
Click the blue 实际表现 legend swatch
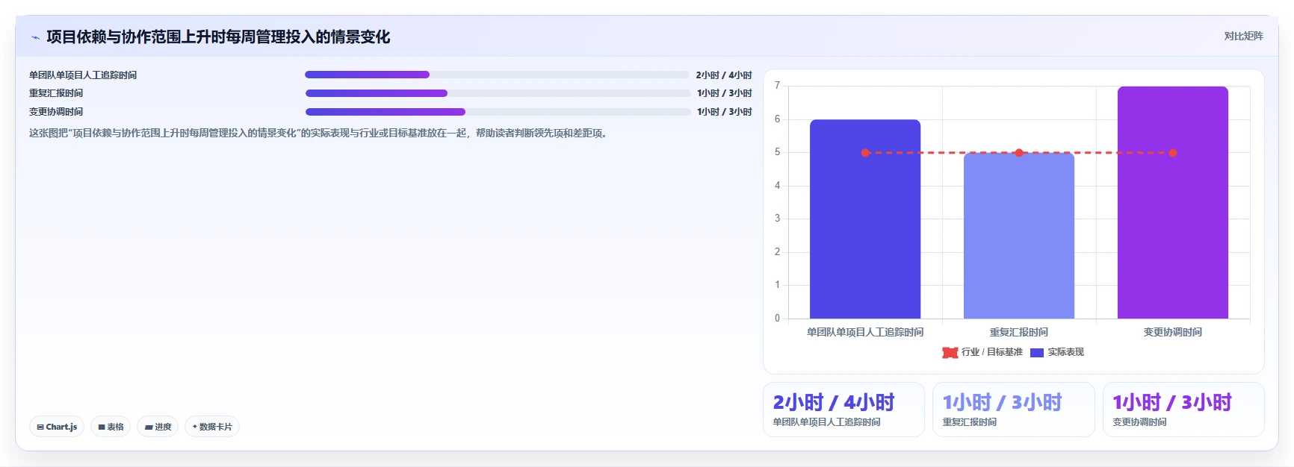tap(1037, 353)
